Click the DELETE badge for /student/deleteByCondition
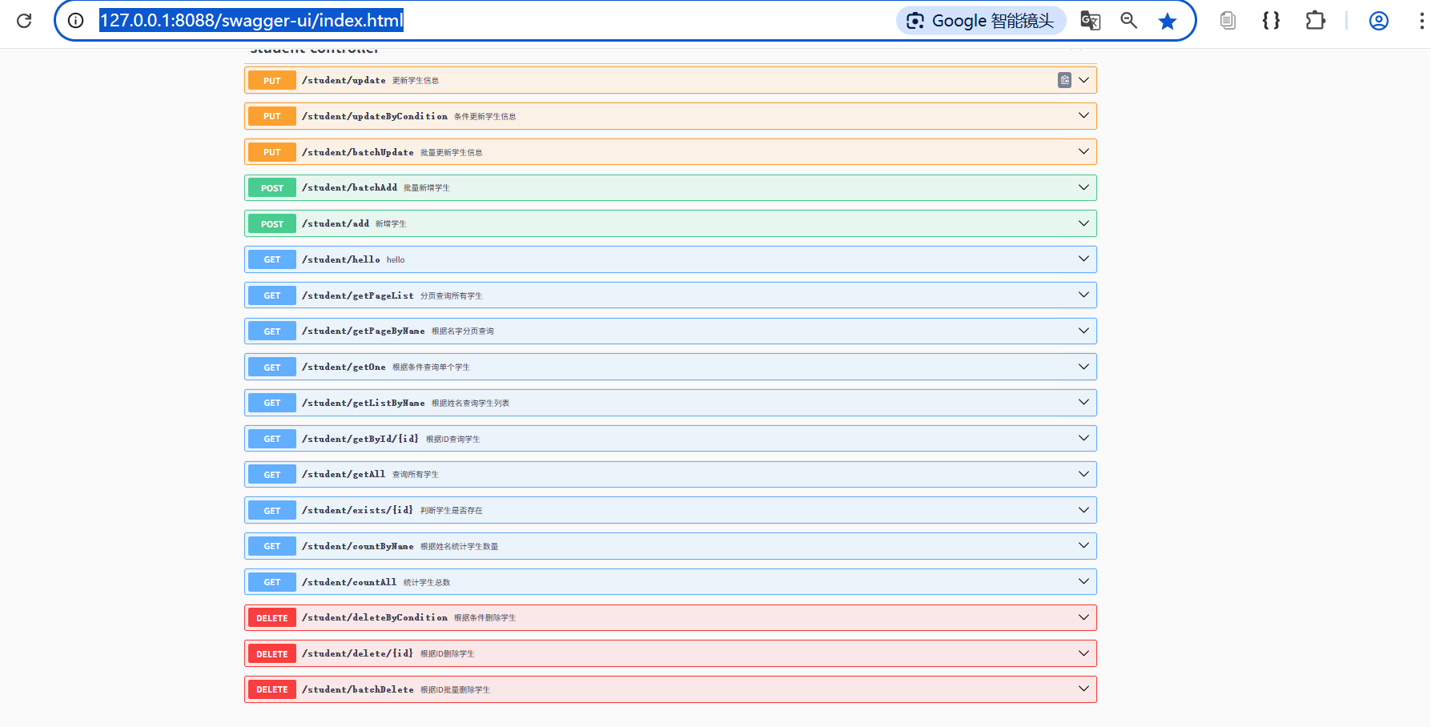 [272, 618]
